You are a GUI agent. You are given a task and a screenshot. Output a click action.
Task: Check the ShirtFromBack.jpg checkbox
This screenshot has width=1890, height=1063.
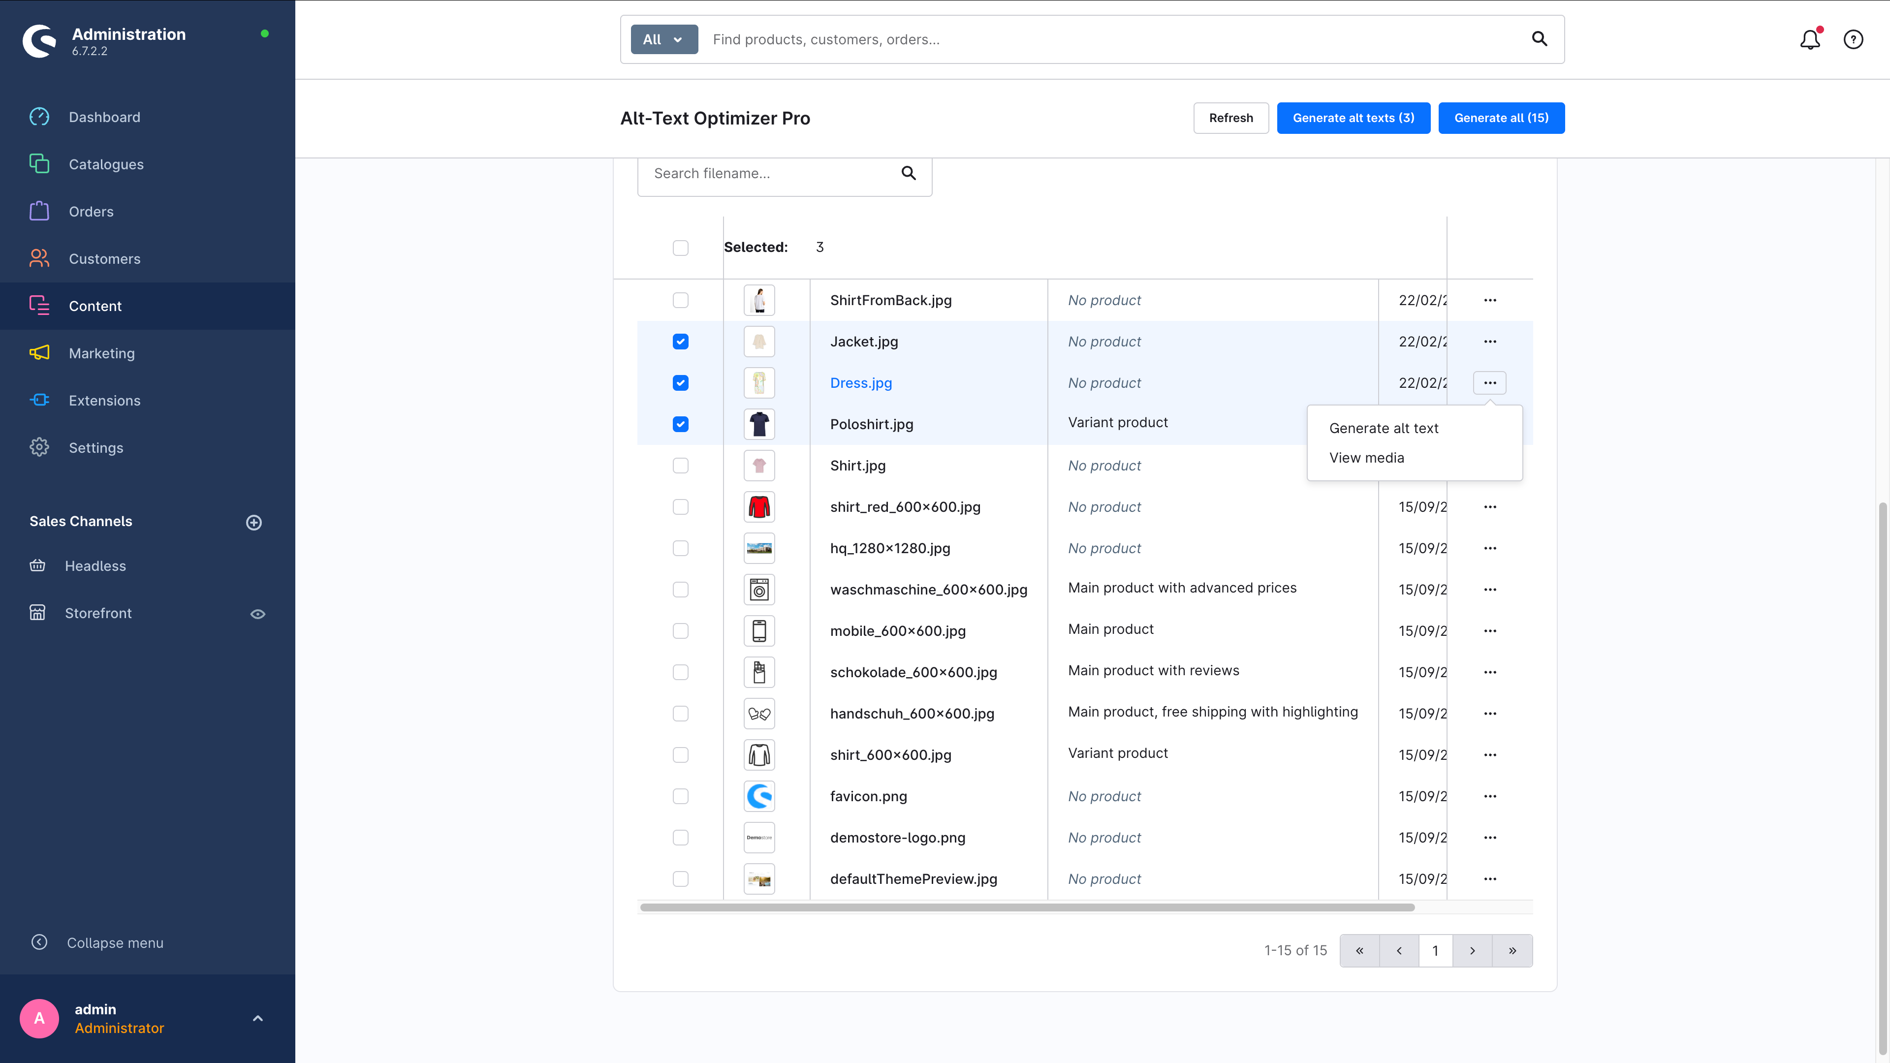(x=680, y=300)
